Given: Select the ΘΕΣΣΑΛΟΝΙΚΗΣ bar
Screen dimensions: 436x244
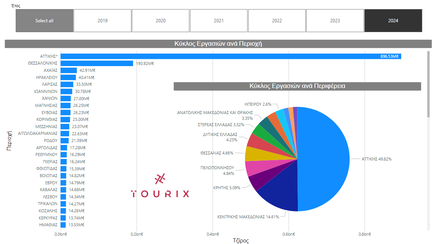Looking at the screenshot, I should tap(97, 63).
